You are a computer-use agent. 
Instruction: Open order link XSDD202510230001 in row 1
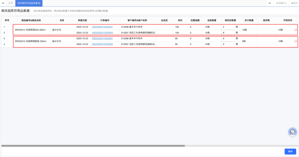point(102,27)
